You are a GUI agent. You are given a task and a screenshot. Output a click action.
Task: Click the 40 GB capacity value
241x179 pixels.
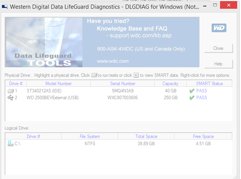pyautogui.click(x=170, y=91)
